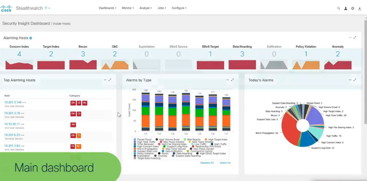Click orange TI badge for host 10.201.0.23
The image size is (367, 181).
pos(79,135)
